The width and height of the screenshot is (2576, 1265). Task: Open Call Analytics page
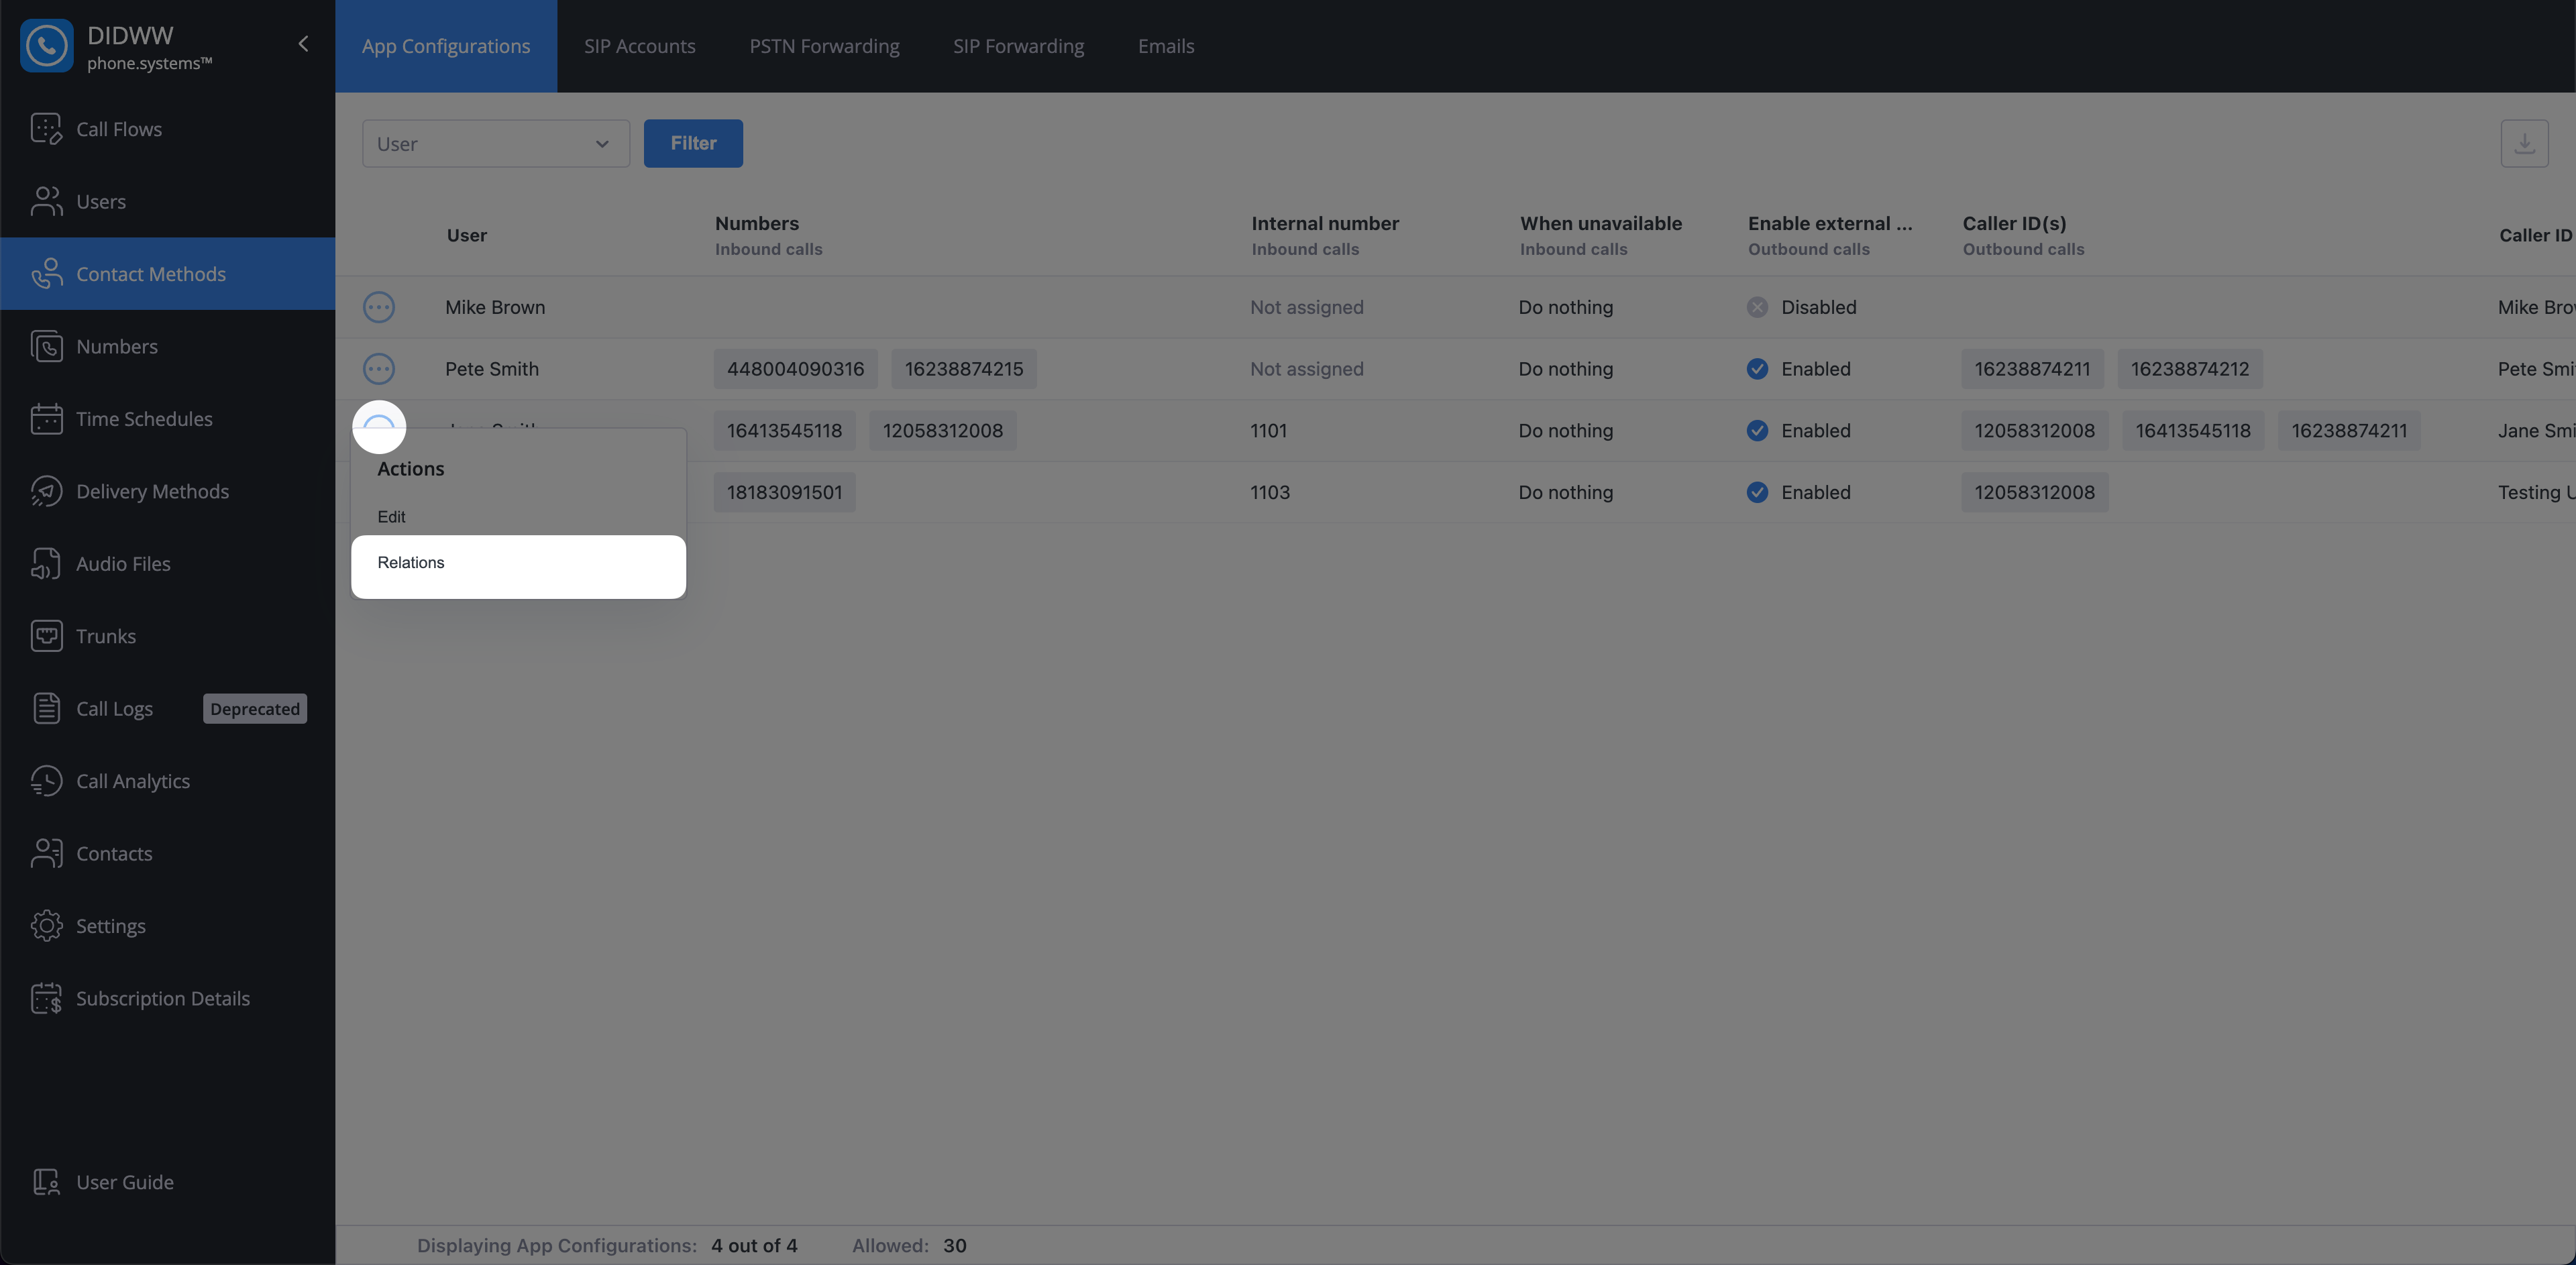point(168,781)
